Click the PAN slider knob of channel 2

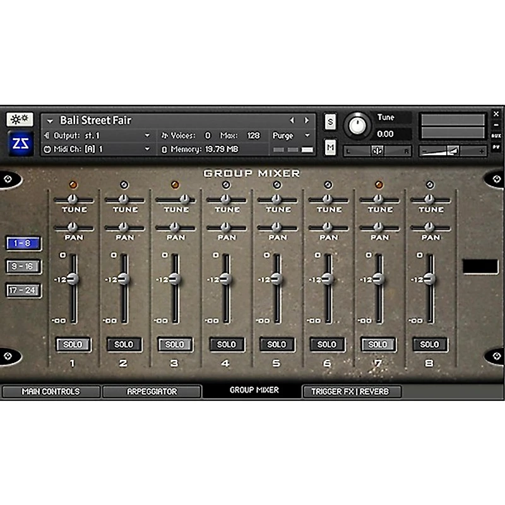(x=124, y=227)
